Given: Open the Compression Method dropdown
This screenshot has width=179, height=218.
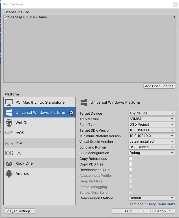Looking at the screenshot, I should click(152, 198).
